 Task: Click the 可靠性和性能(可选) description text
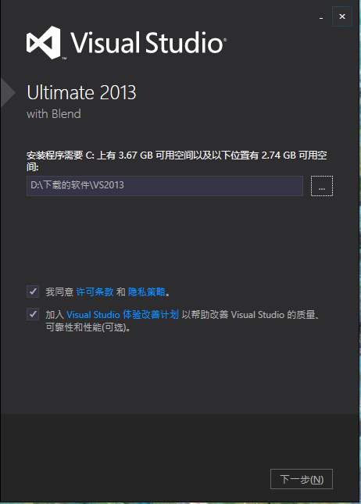coord(88,327)
